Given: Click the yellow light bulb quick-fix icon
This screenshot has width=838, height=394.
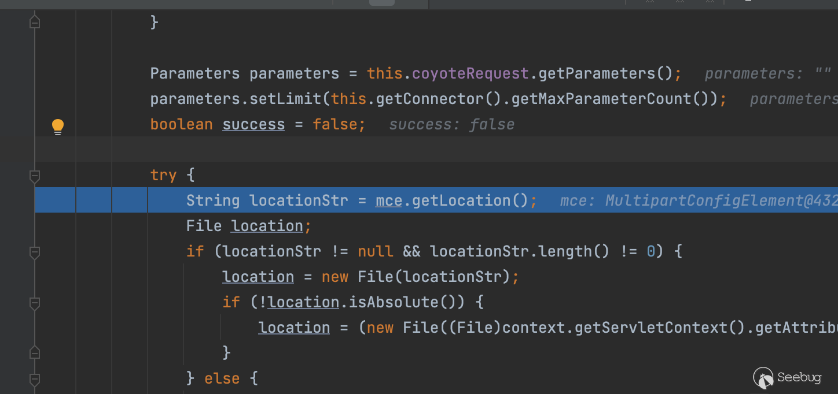Looking at the screenshot, I should (x=58, y=126).
